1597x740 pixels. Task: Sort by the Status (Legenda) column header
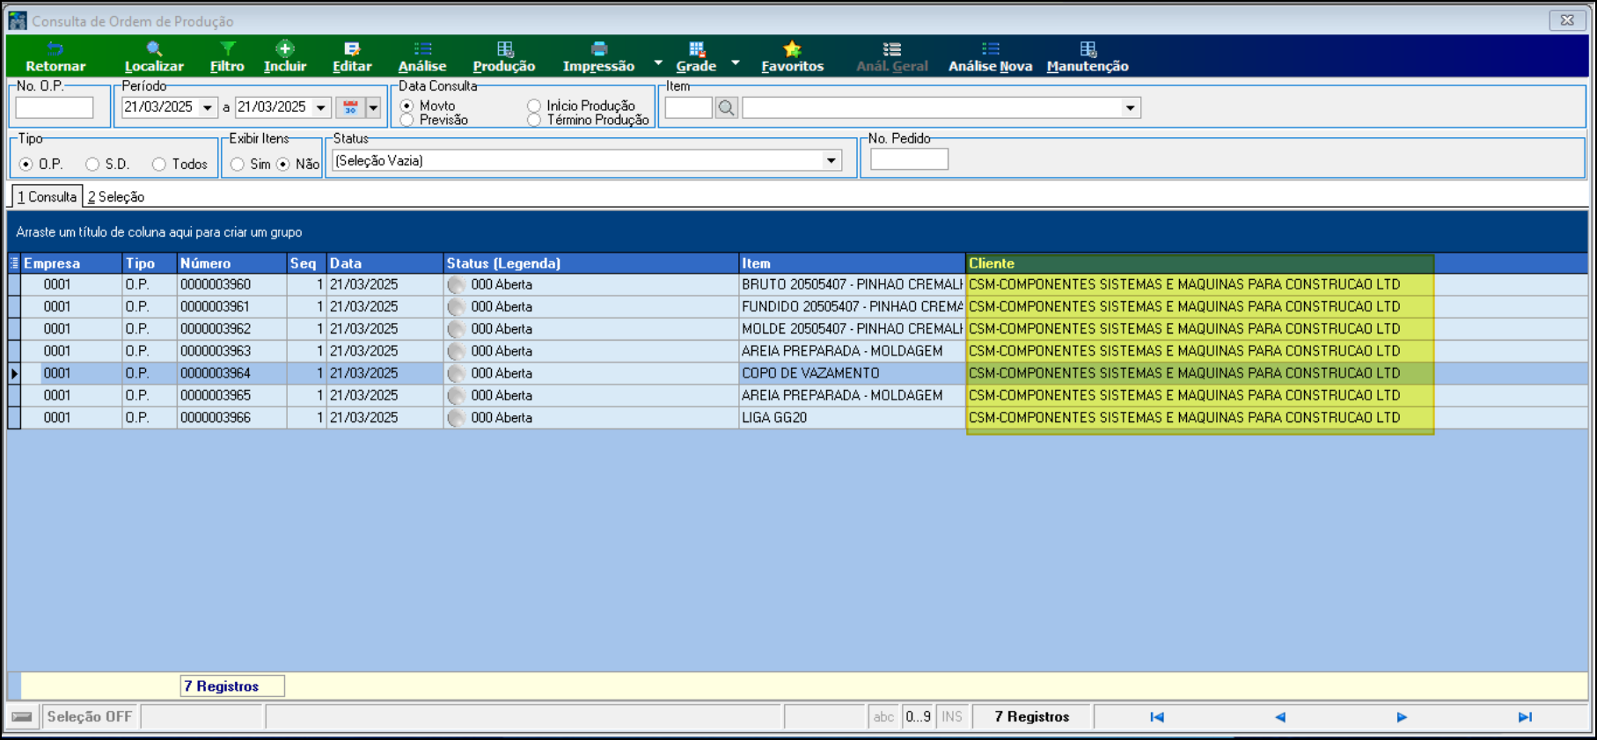click(591, 263)
